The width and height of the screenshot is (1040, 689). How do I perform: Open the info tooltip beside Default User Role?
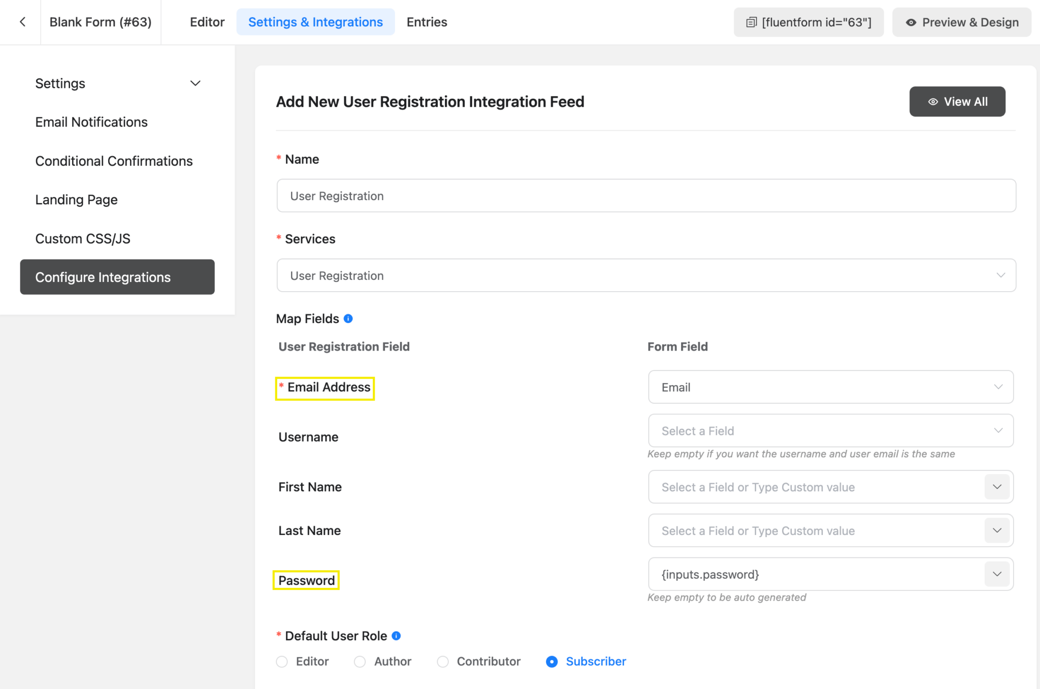point(396,635)
